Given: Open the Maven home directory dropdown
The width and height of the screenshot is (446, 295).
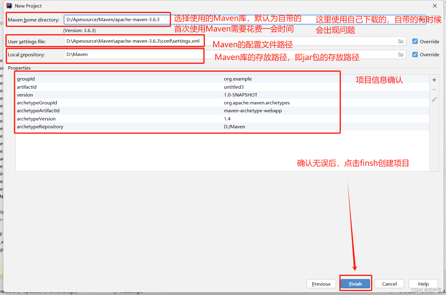Looking at the screenshot, I should click(166, 19).
